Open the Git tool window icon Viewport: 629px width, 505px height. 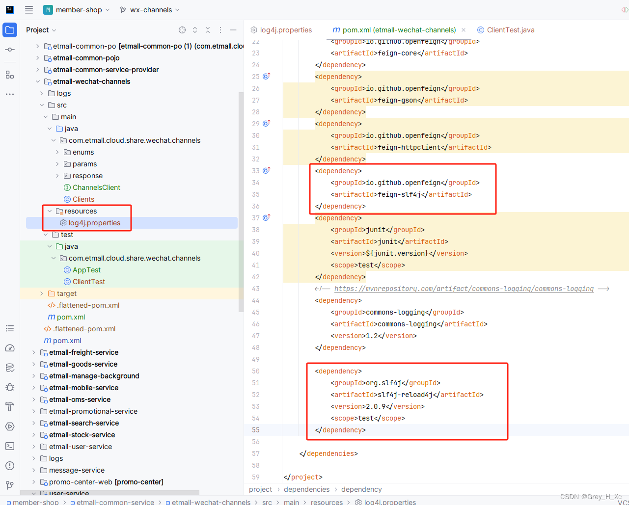pos(10,485)
